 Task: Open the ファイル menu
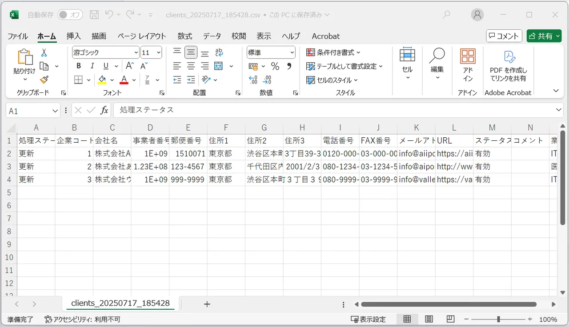pos(18,36)
